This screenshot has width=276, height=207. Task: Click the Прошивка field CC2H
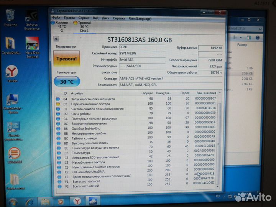point(142,47)
